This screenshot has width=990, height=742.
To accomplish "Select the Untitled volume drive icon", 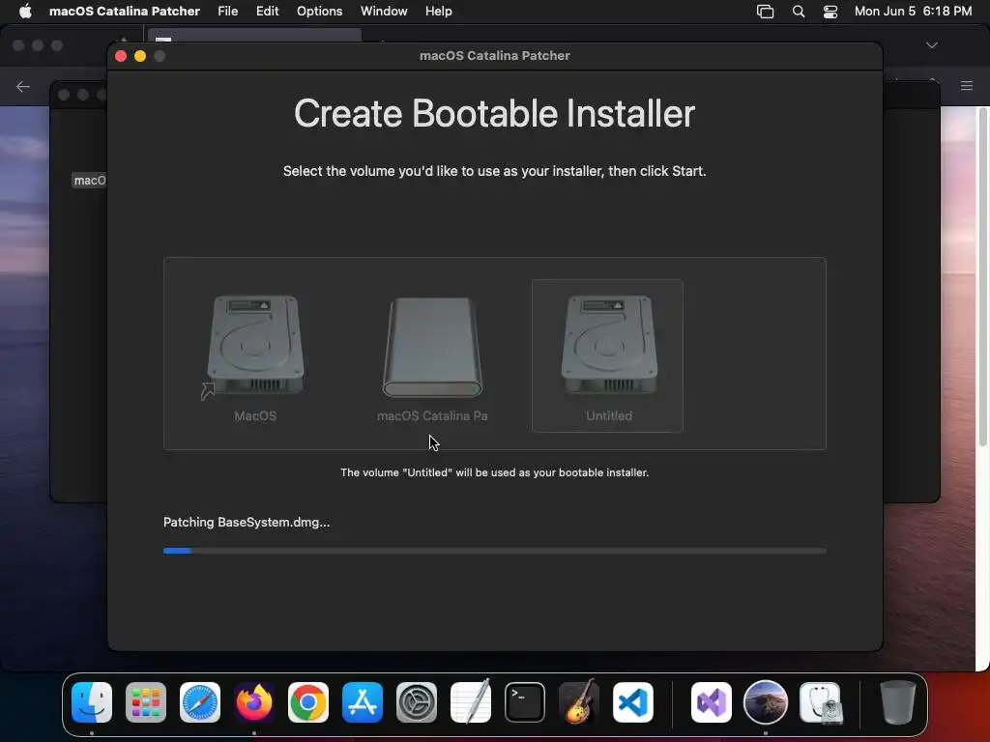I will pos(609,345).
